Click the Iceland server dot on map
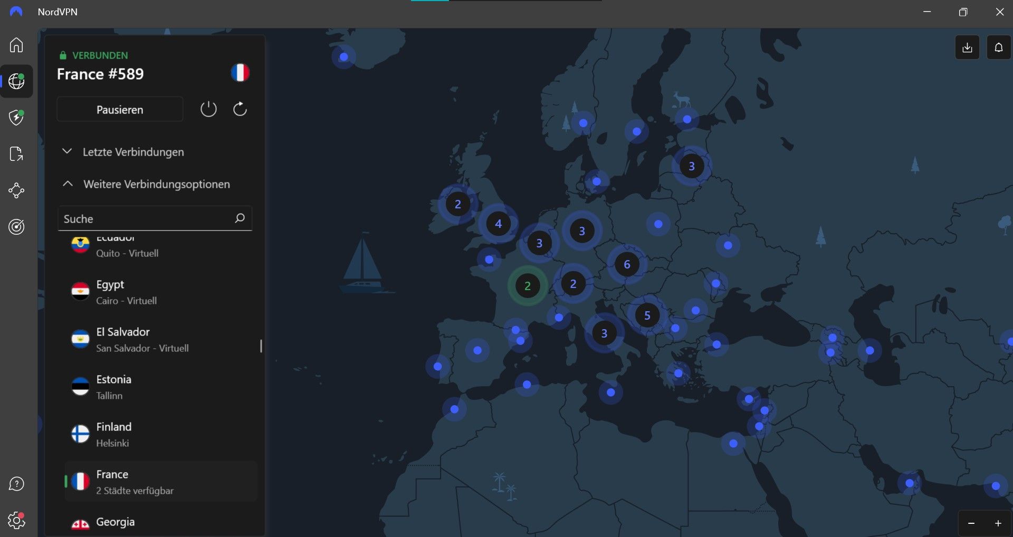 [343, 56]
